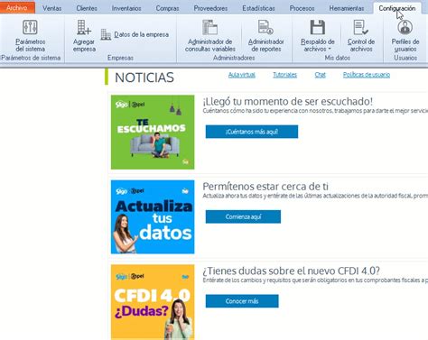Open the Chat link

[320, 75]
